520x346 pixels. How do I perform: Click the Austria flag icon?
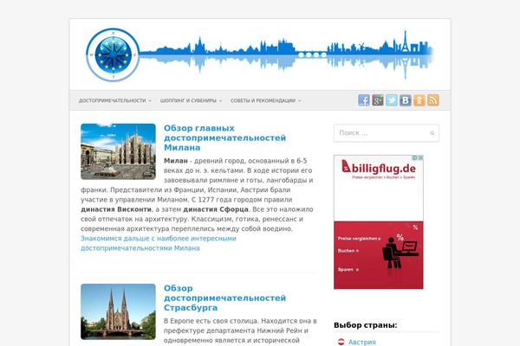[x=341, y=342]
